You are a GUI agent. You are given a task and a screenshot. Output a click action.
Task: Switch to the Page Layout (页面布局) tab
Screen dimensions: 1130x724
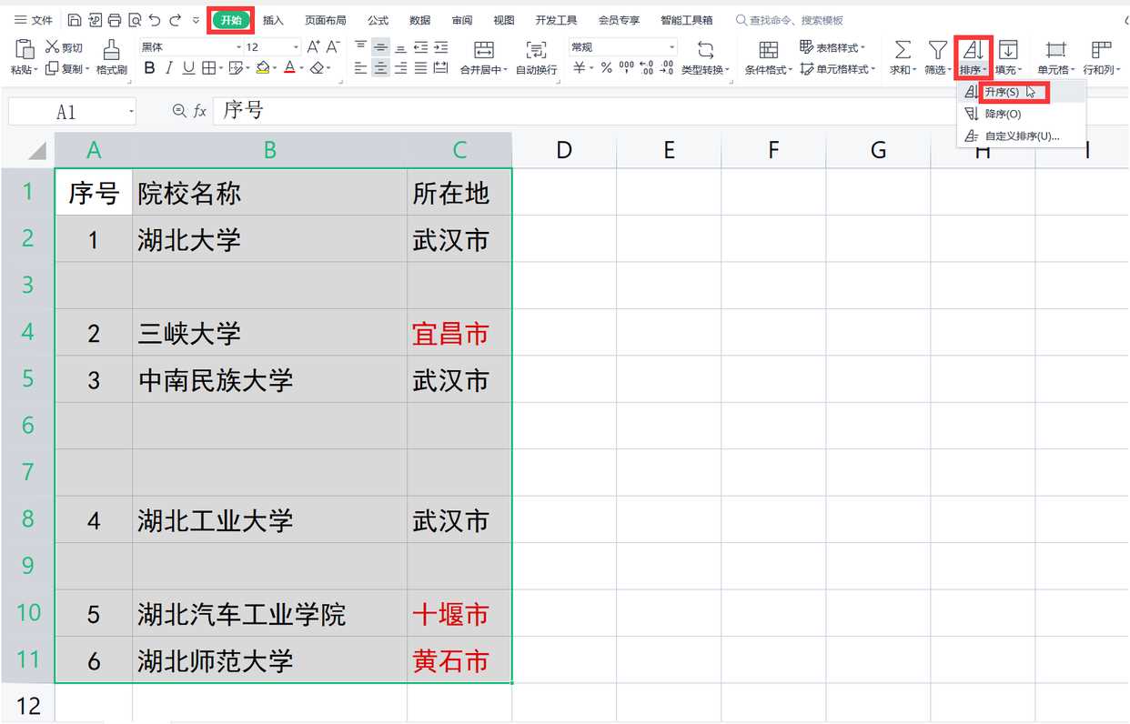click(x=325, y=20)
